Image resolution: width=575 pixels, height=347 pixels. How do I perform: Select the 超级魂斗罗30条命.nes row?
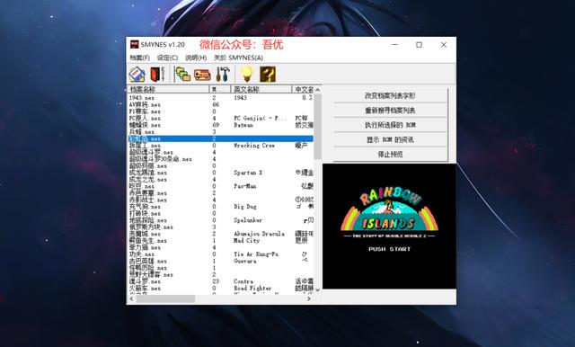coord(221,159)
